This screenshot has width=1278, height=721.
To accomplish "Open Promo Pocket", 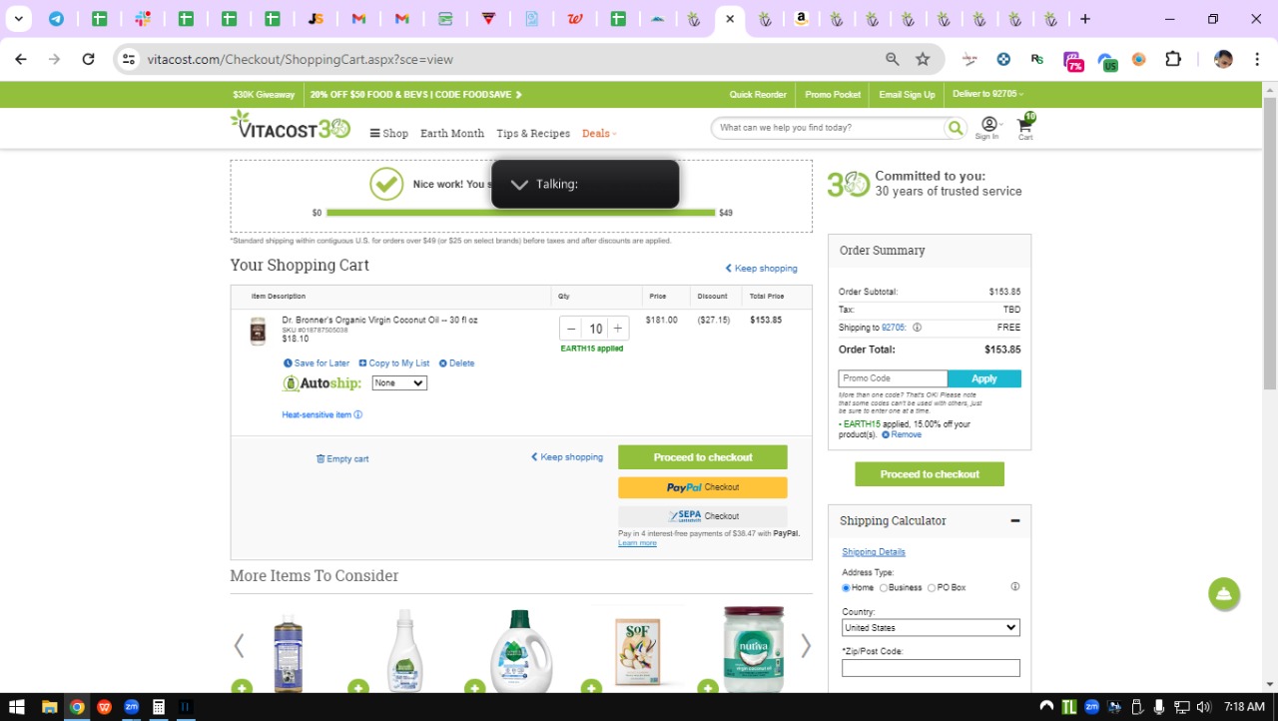I will (x=833, y=95).
